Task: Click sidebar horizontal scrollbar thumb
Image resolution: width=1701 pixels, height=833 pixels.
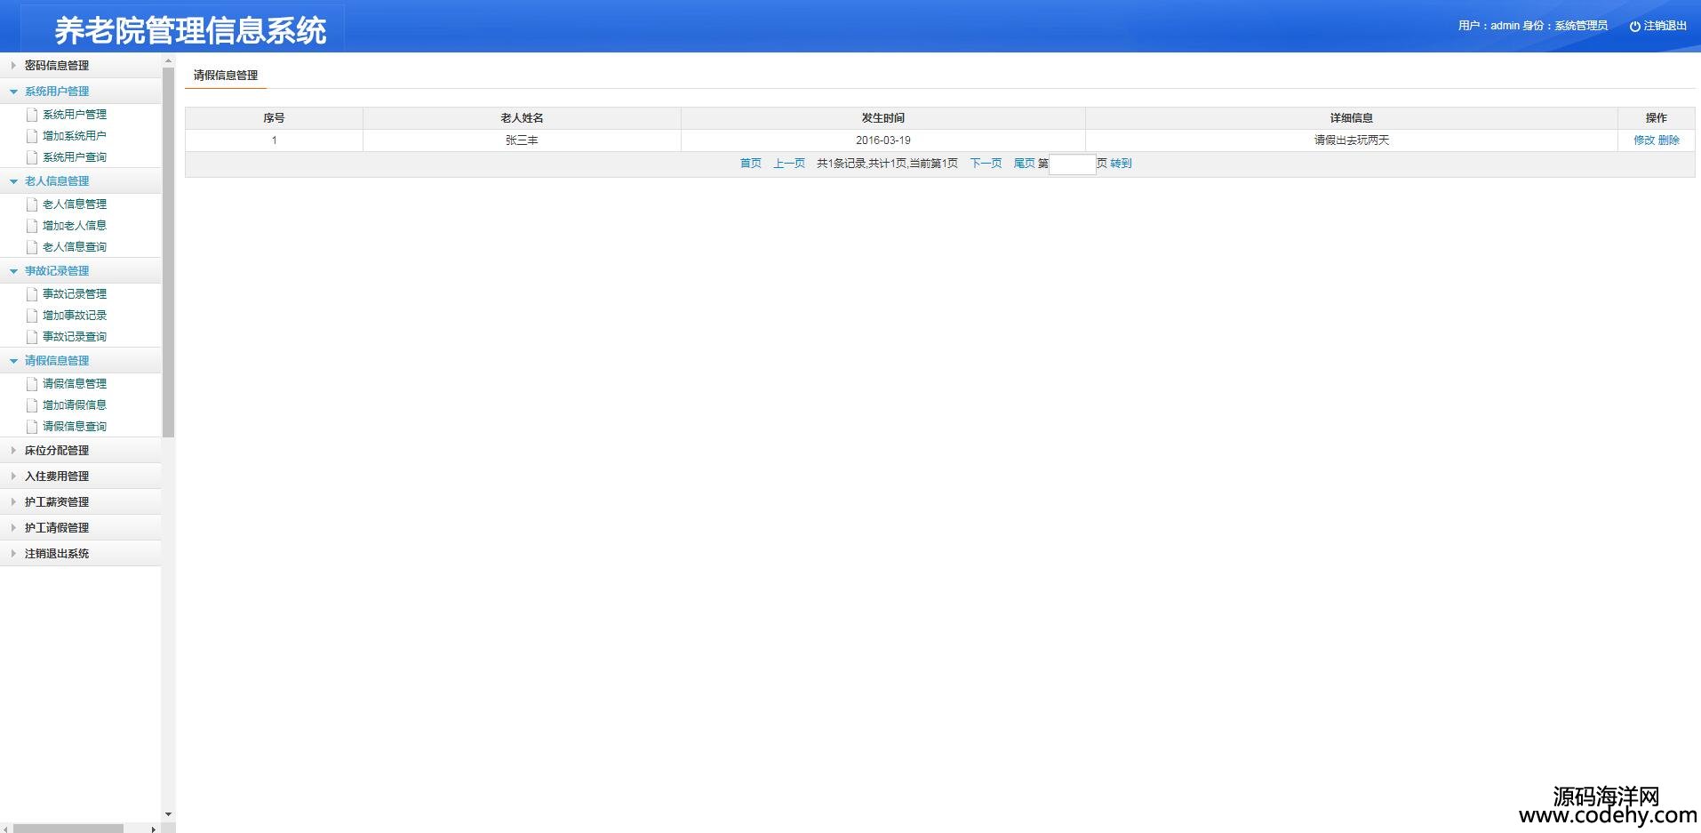Action: pos(68,829)
